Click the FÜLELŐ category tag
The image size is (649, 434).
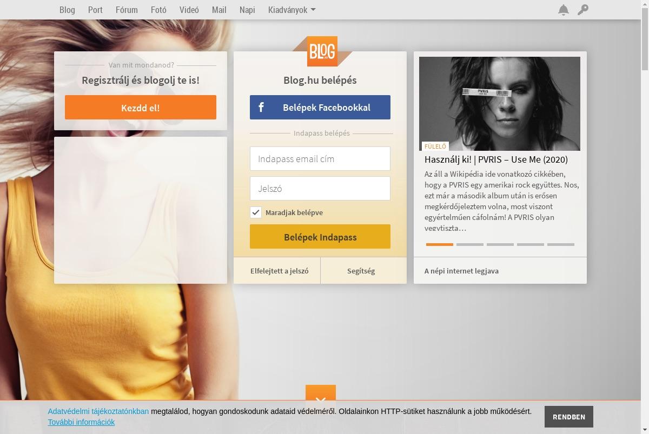click(x=435, y=146)
